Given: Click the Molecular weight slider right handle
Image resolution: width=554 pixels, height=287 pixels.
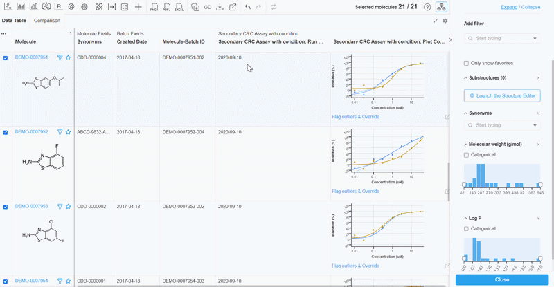Looking at the screenshot, I should tap(540, 184).
